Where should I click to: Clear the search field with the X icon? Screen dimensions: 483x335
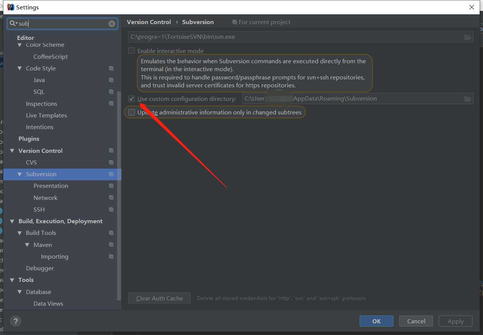(112, 24)
